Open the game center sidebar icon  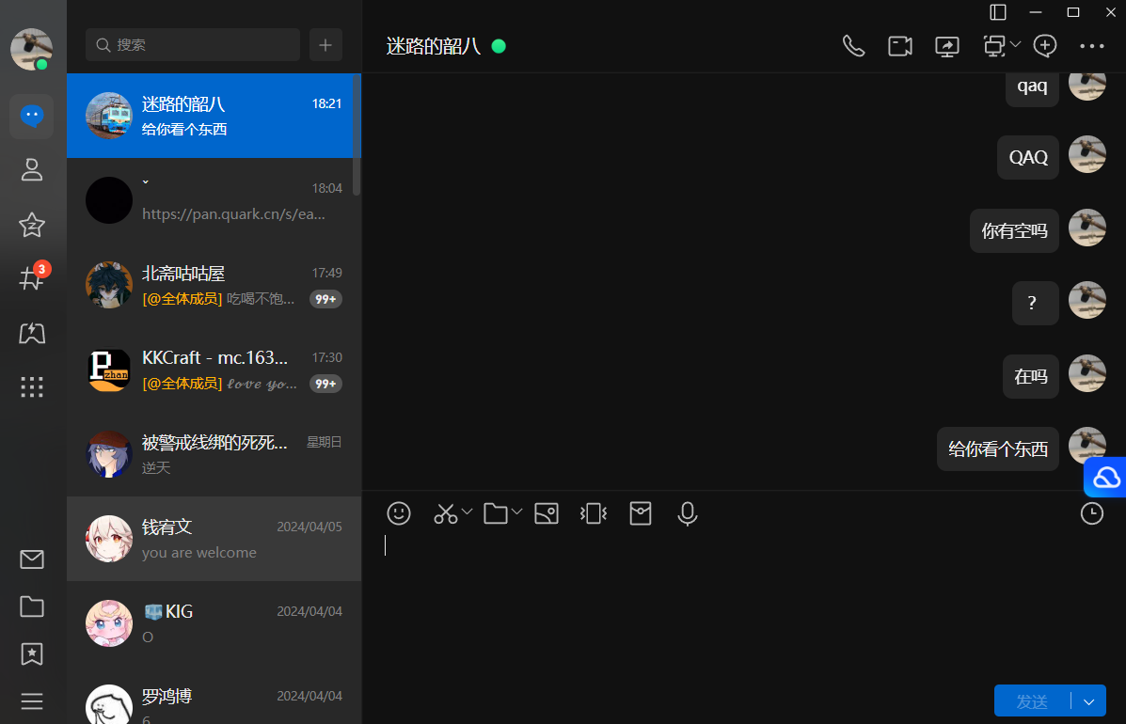click(x=32, y=333)
